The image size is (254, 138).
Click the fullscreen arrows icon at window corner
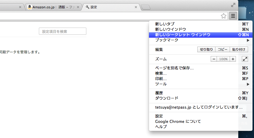point(233,5)
